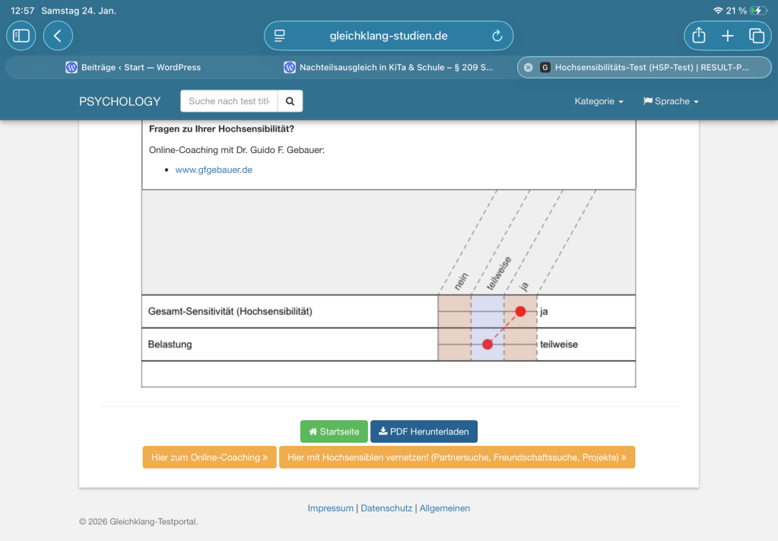Image resolution: width=778 pixels, height=541 pixels.
Task: Open the www.gfgebauer.de link
Action: pos(214,170)
